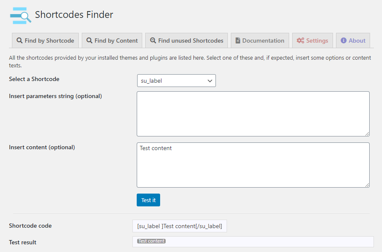Click the magnifier icon on Find by Shortcode
This screenshot has width=382, height=252.
coord(20,41)
